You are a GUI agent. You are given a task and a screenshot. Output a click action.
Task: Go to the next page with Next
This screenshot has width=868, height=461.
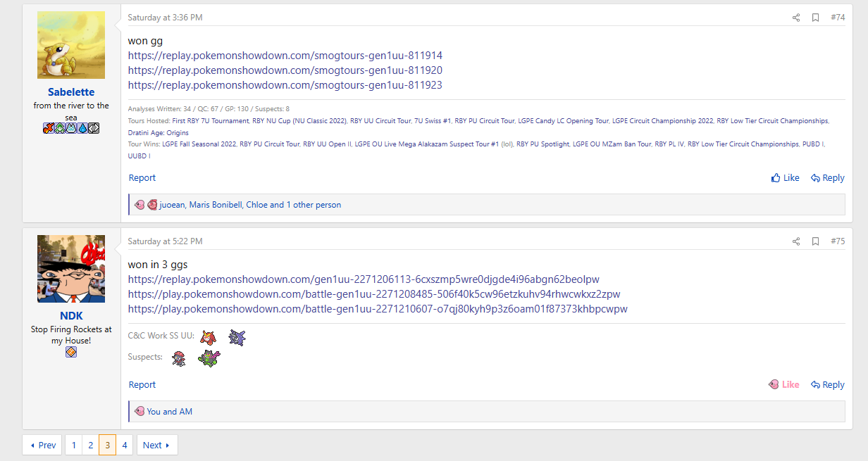tap(157, 446)
